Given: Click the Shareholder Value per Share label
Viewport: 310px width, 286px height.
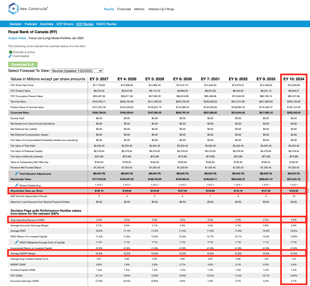Looking at the screenshot, I should point(27,191).
